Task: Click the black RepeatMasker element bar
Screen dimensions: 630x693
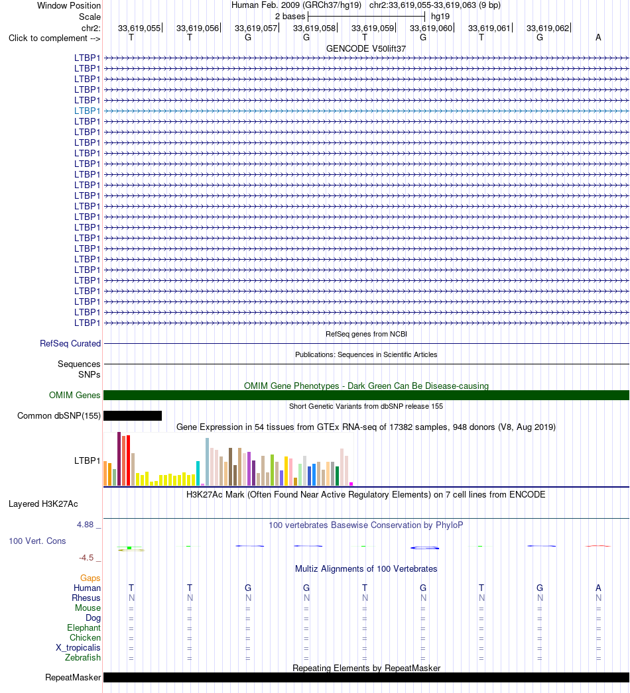Action: coord(366,678)
